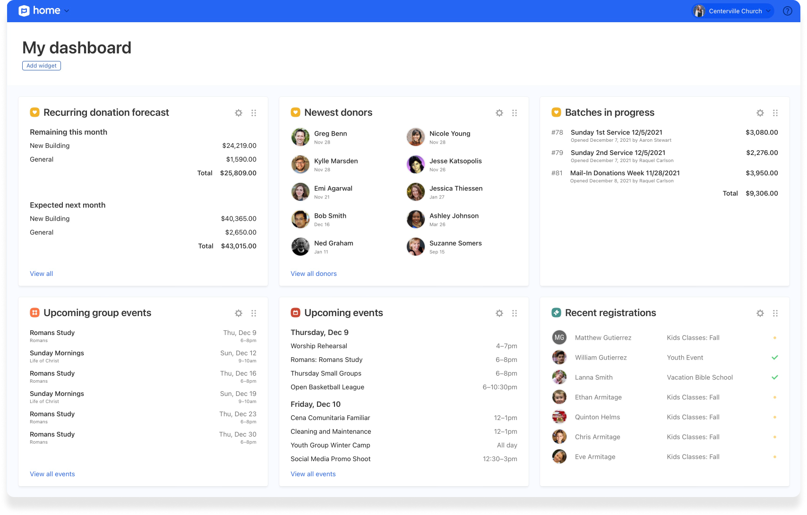The width and height of the screenshot is (807, 515).
Task: Open Batches in progress widget settings gear
Action: 760,113
